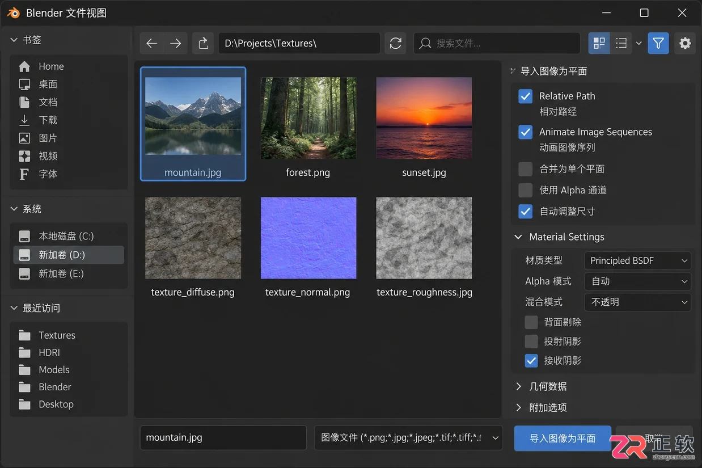Click the HDRI recent folder label
Viewport: 702px width, 468px height.
(49, 353)
